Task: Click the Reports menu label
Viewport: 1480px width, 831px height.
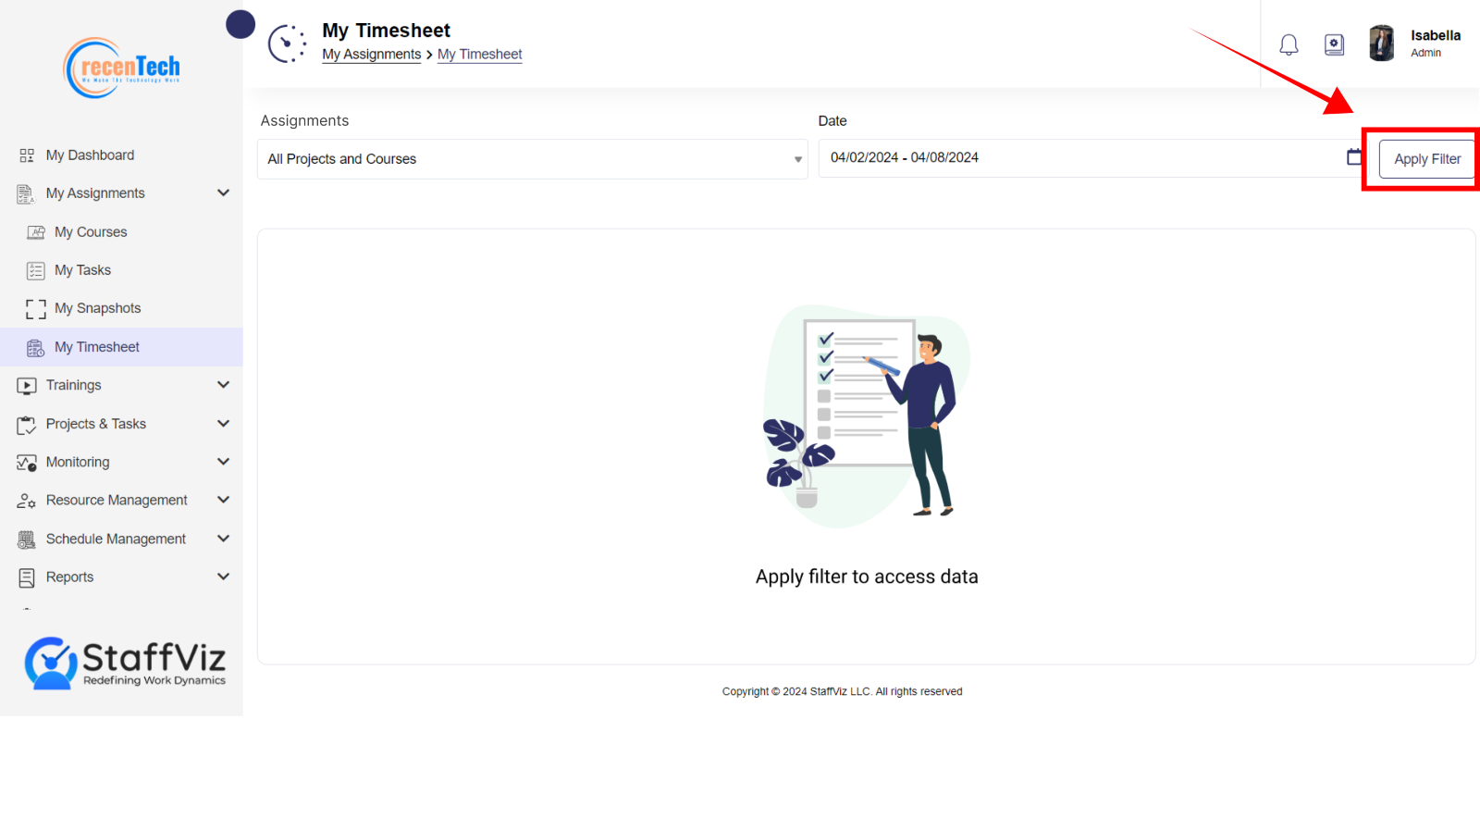Action: point(69,577)
